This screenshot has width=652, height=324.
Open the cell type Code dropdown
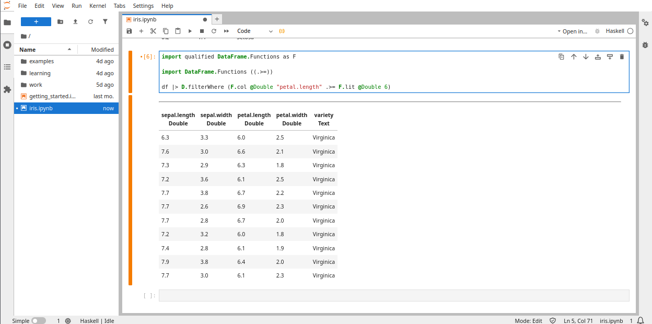tap(254, 31)
